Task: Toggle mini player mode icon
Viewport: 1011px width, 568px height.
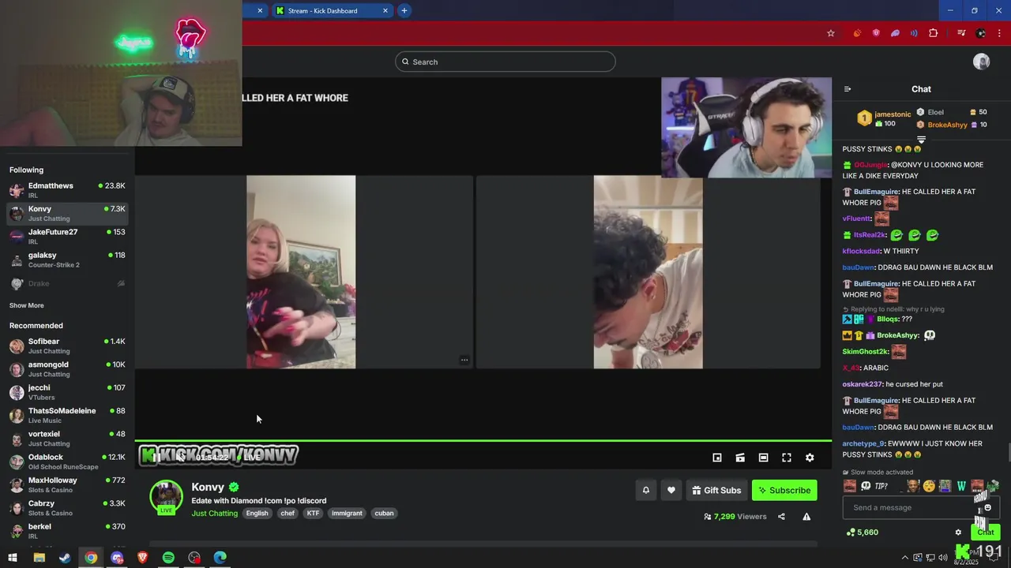Action: click(x=717, y=458)
